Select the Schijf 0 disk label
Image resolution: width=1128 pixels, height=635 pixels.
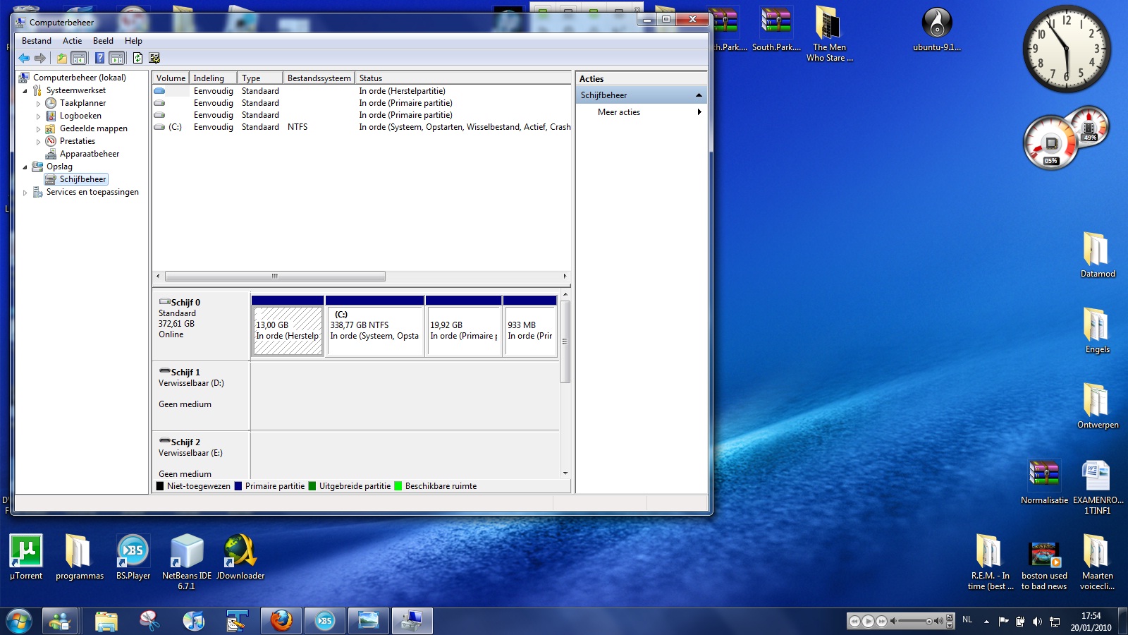pos(185,303)
